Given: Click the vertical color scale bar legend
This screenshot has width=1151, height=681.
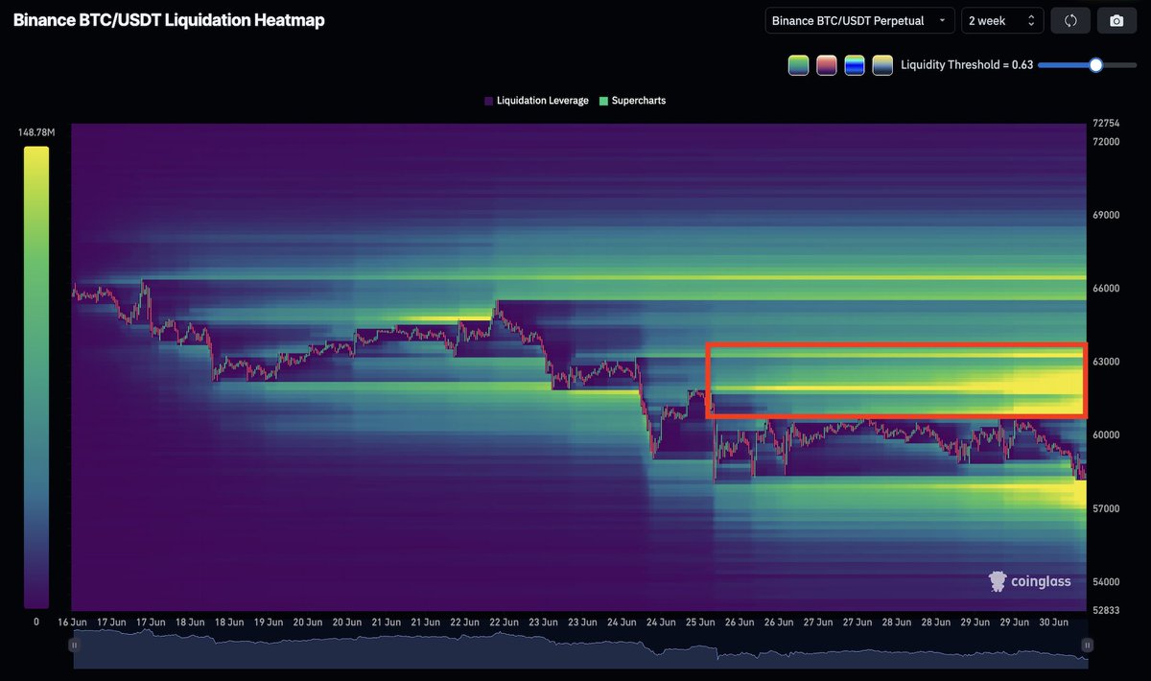Looking at the screenshot, I should tap(35, 377).
